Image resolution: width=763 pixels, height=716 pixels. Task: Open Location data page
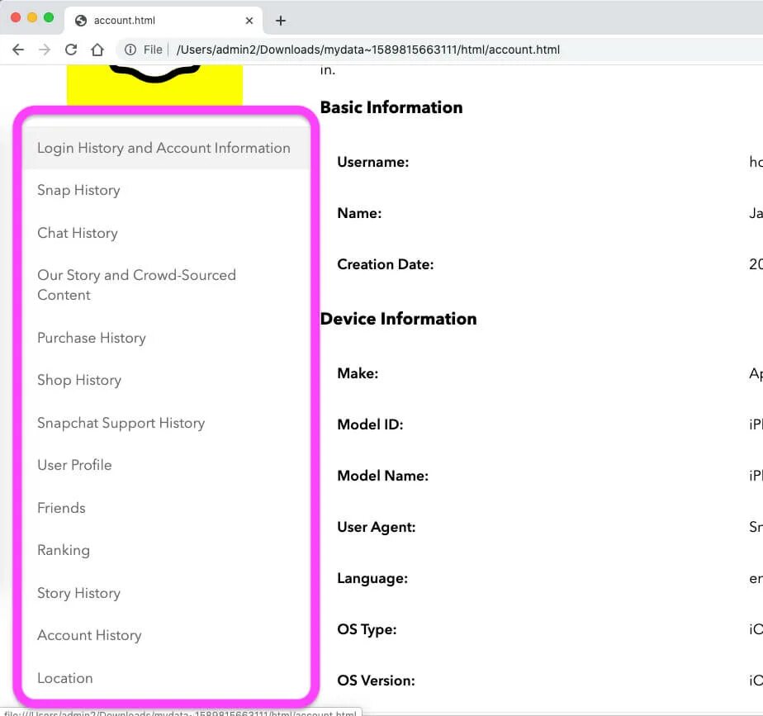coord(64,679)
